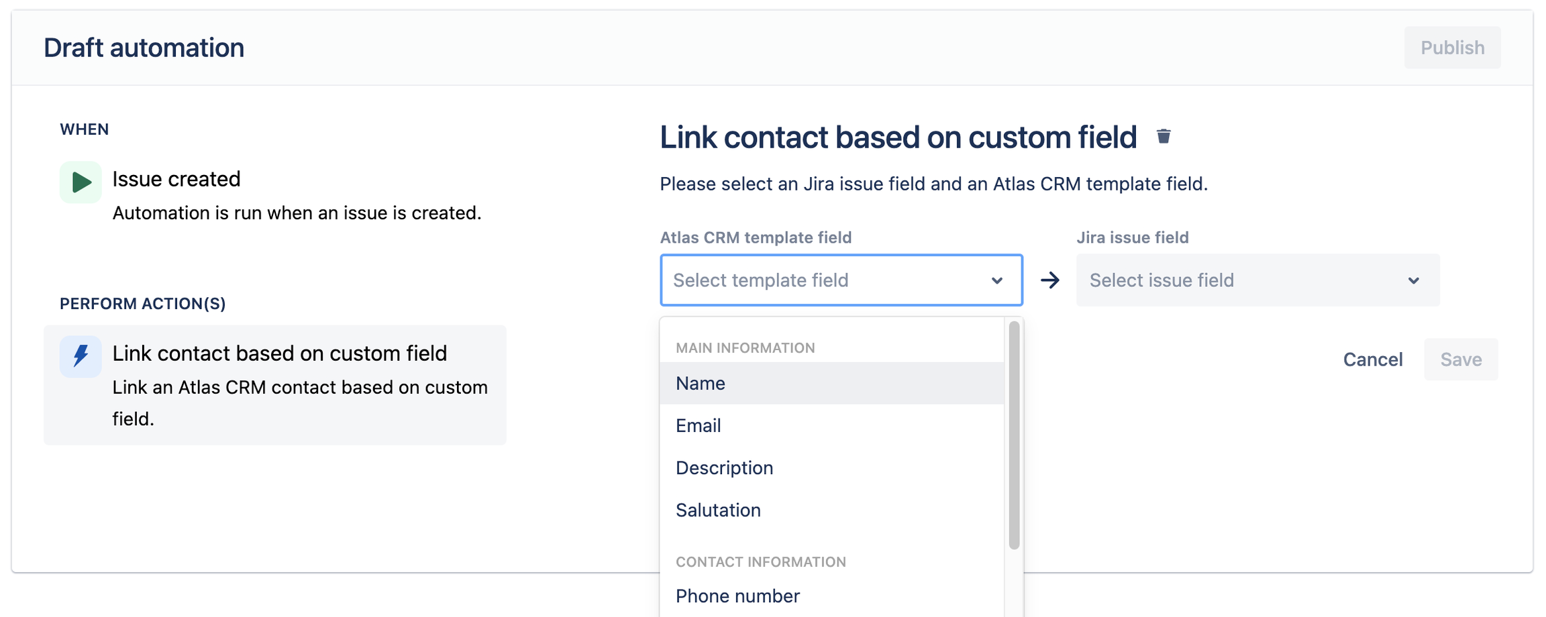Click the dropdown list scrollbar thumb
Screen dimensions: 1546x617
coord(1014,435)
